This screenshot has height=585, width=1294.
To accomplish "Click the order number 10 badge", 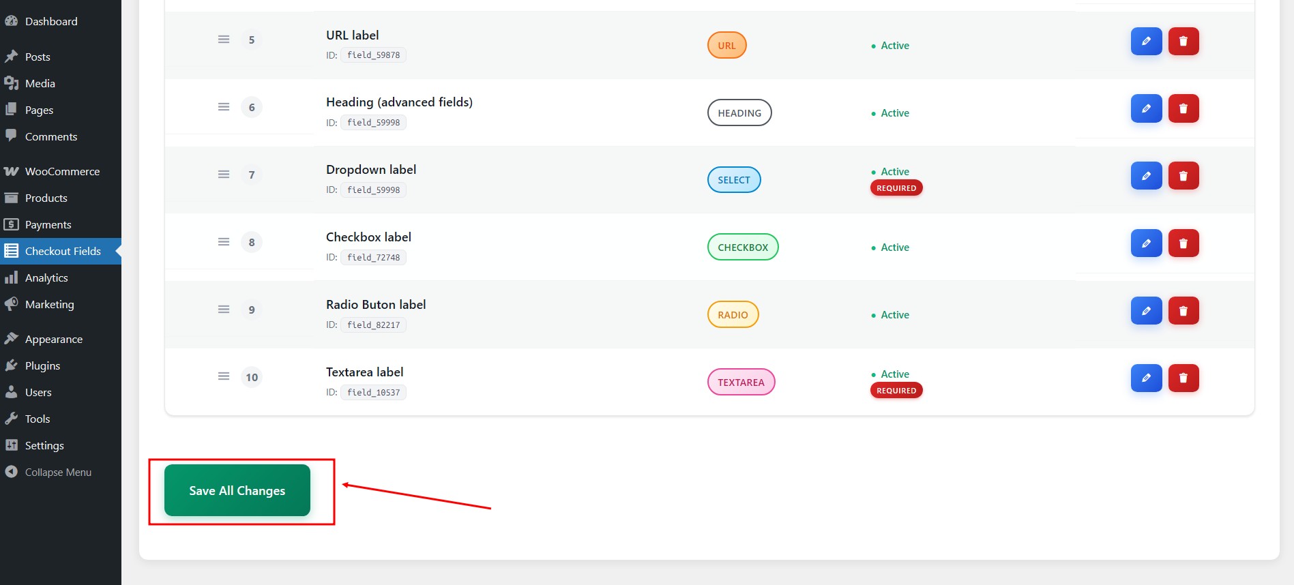I will pos(252,377).
